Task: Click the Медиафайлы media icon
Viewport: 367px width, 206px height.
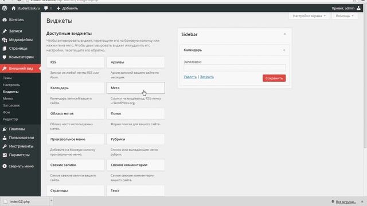Action: pyautogui.click(x=5, y=40)
